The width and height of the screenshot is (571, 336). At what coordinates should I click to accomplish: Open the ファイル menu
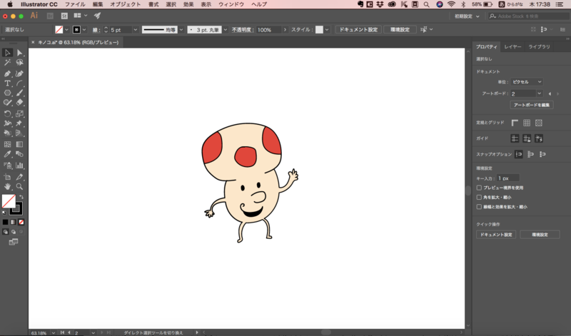[x=75, y=4]
